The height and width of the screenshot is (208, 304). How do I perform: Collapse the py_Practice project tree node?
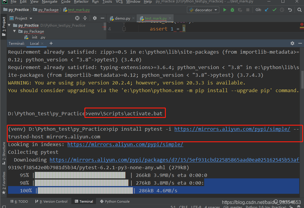point(9,25)
